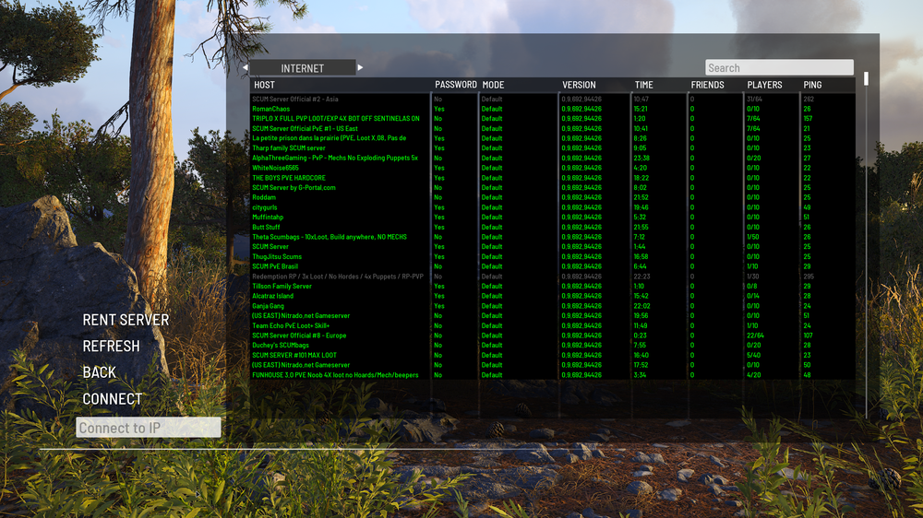Sort servers by VERSION column

click(x=579, y=85)
